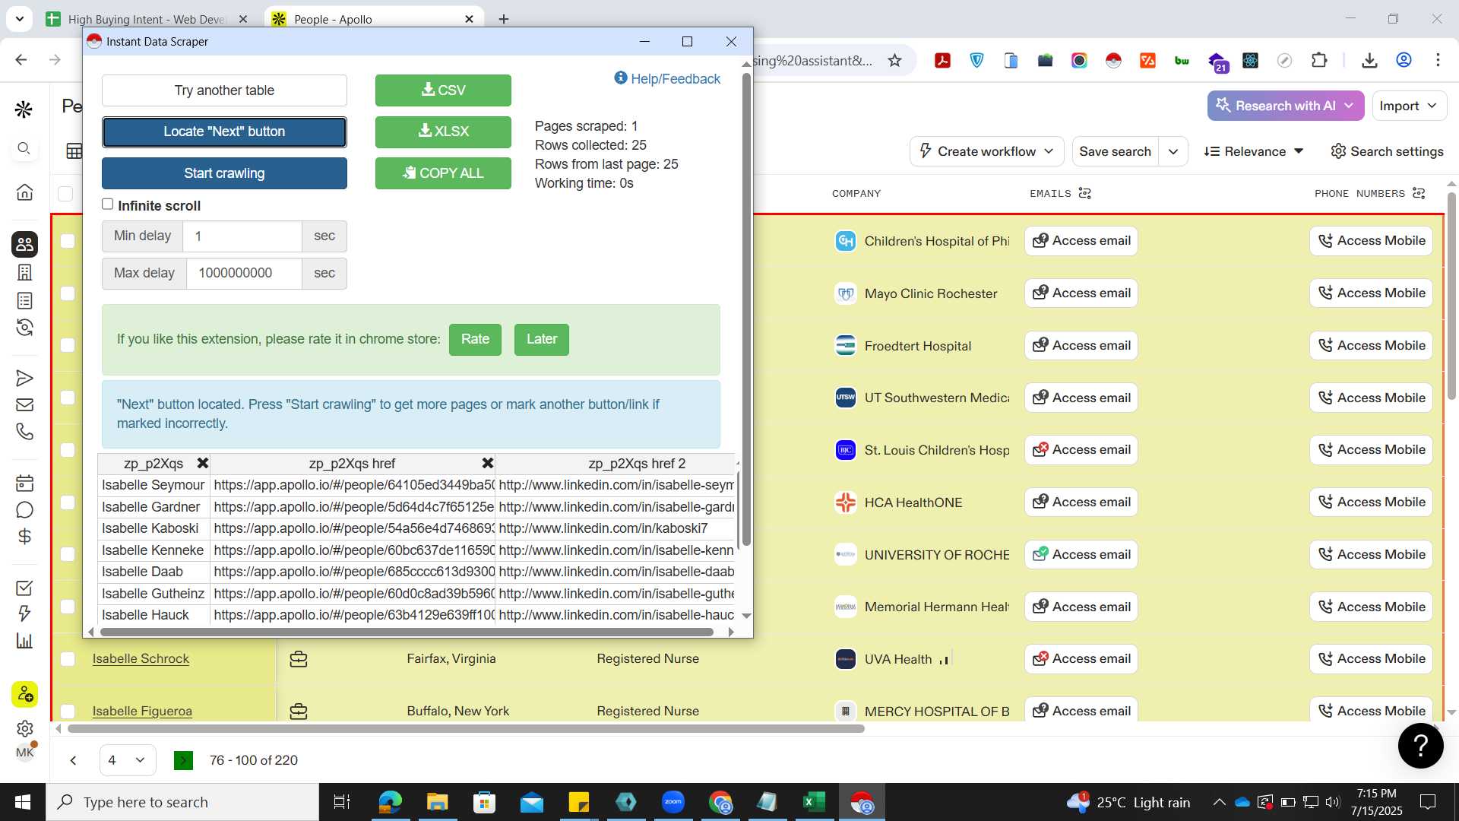
Task: Open the Save search arrow dropdown
Action: click(1173, 151)
